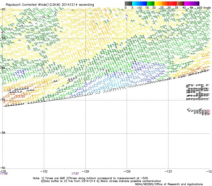
Task: Click the '>50 knots' legend label
Action: coord(204,8)
